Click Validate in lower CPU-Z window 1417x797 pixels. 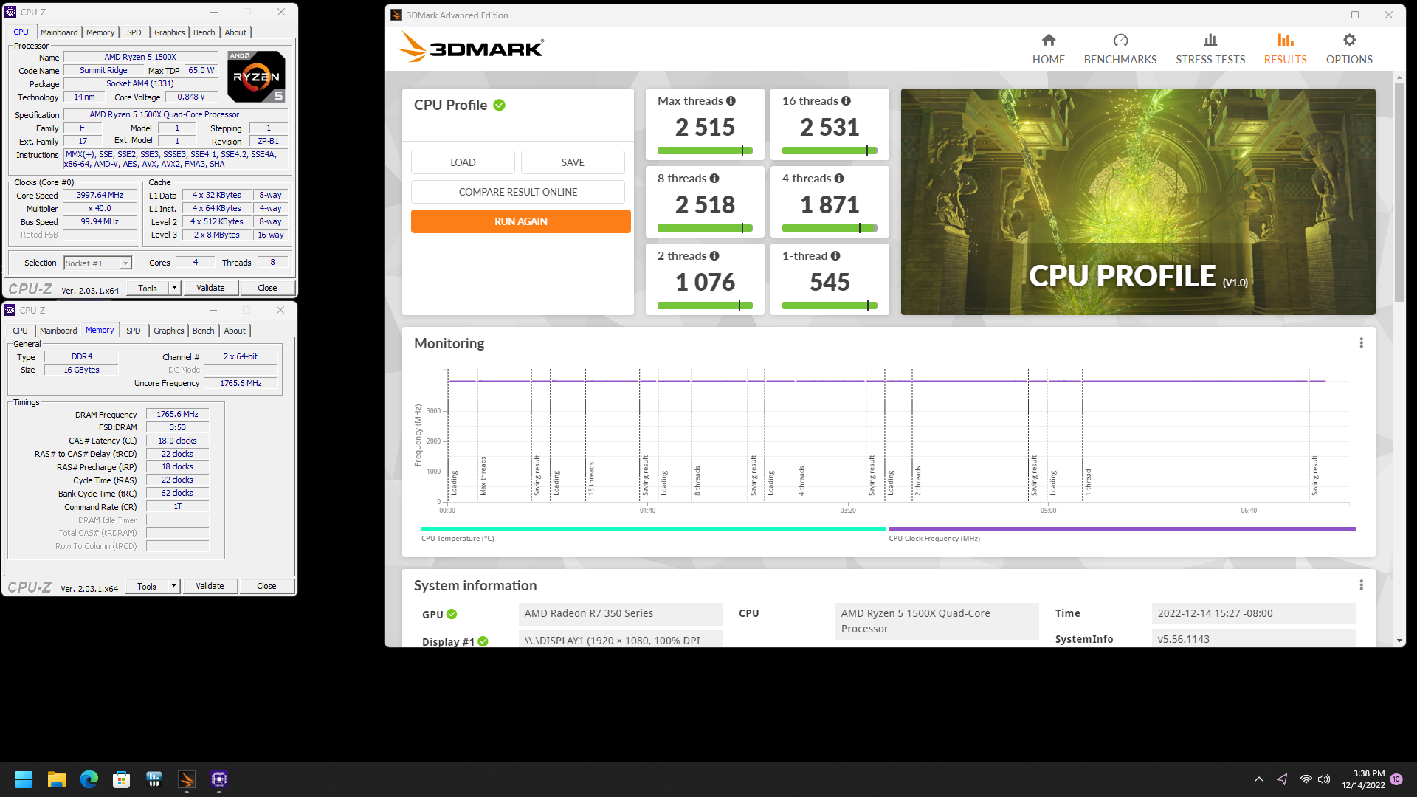click(210, 586)
